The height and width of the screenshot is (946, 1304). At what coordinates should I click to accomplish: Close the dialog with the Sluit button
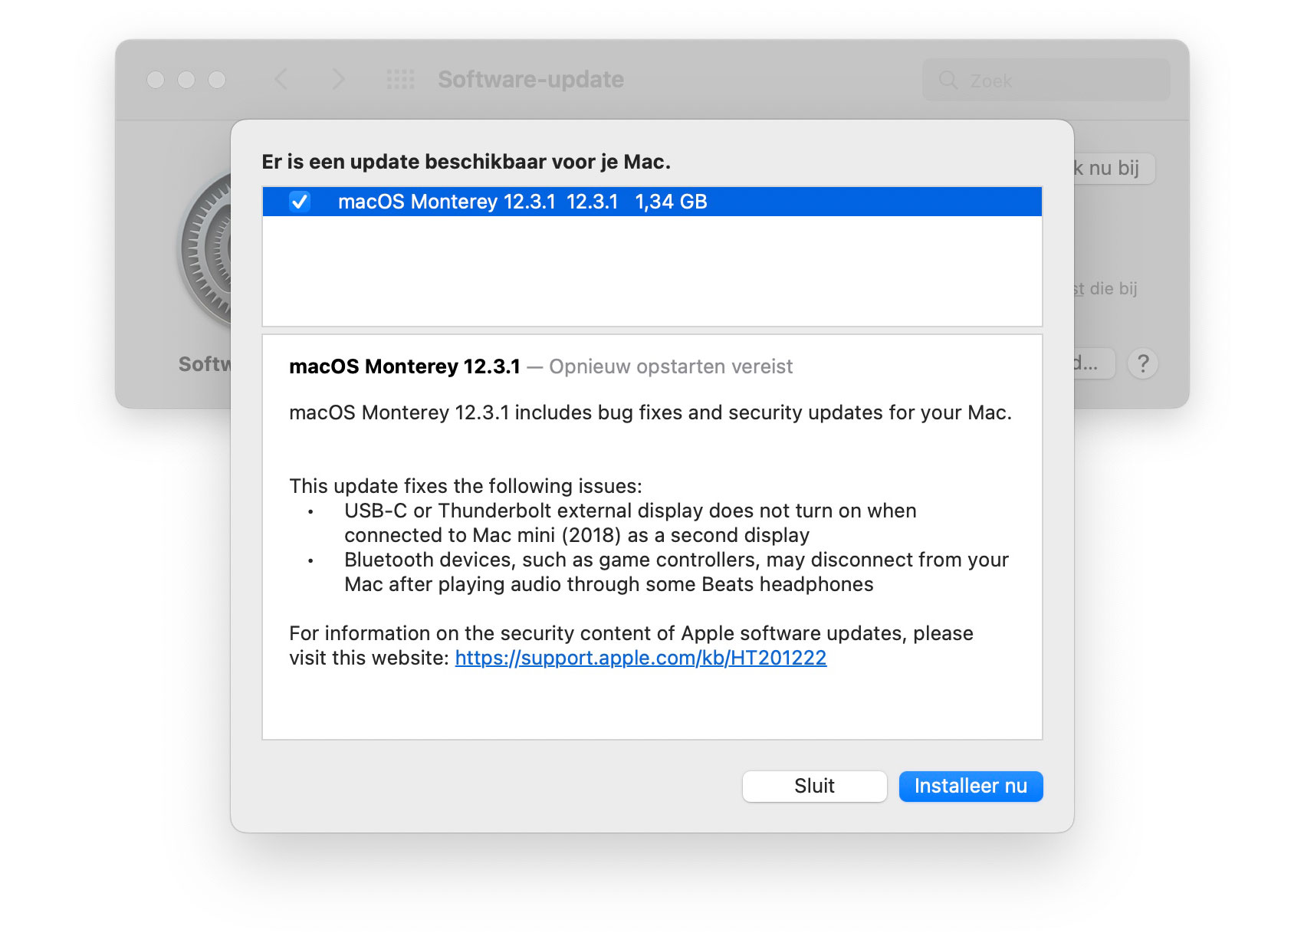pos(814,786)
